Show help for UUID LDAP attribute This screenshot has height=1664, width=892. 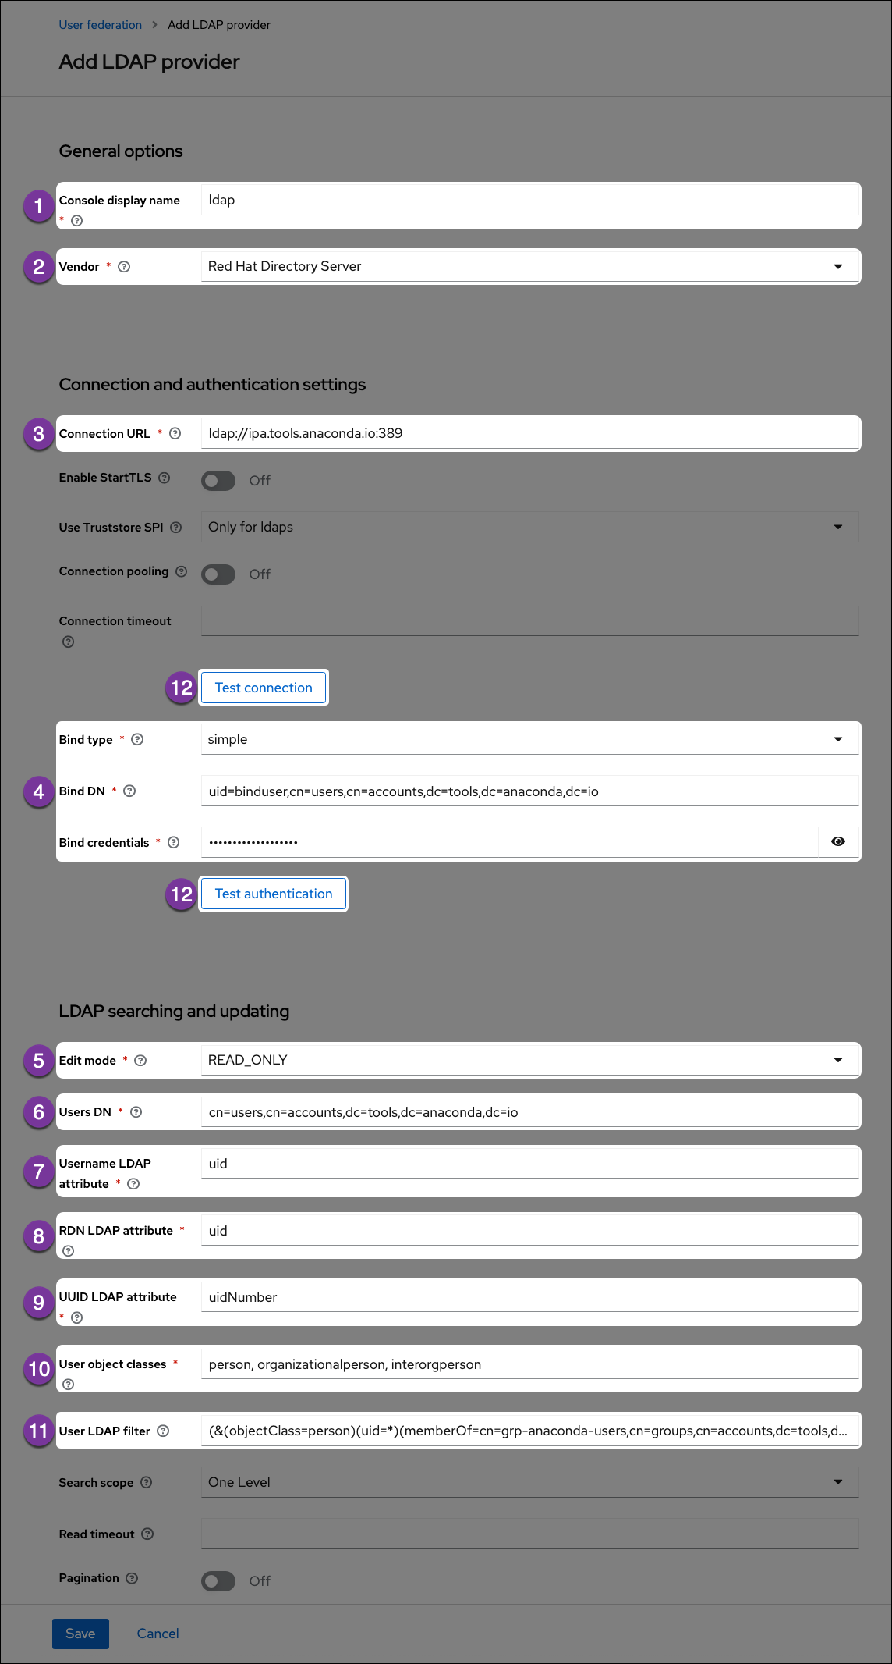pos(76,1317)
